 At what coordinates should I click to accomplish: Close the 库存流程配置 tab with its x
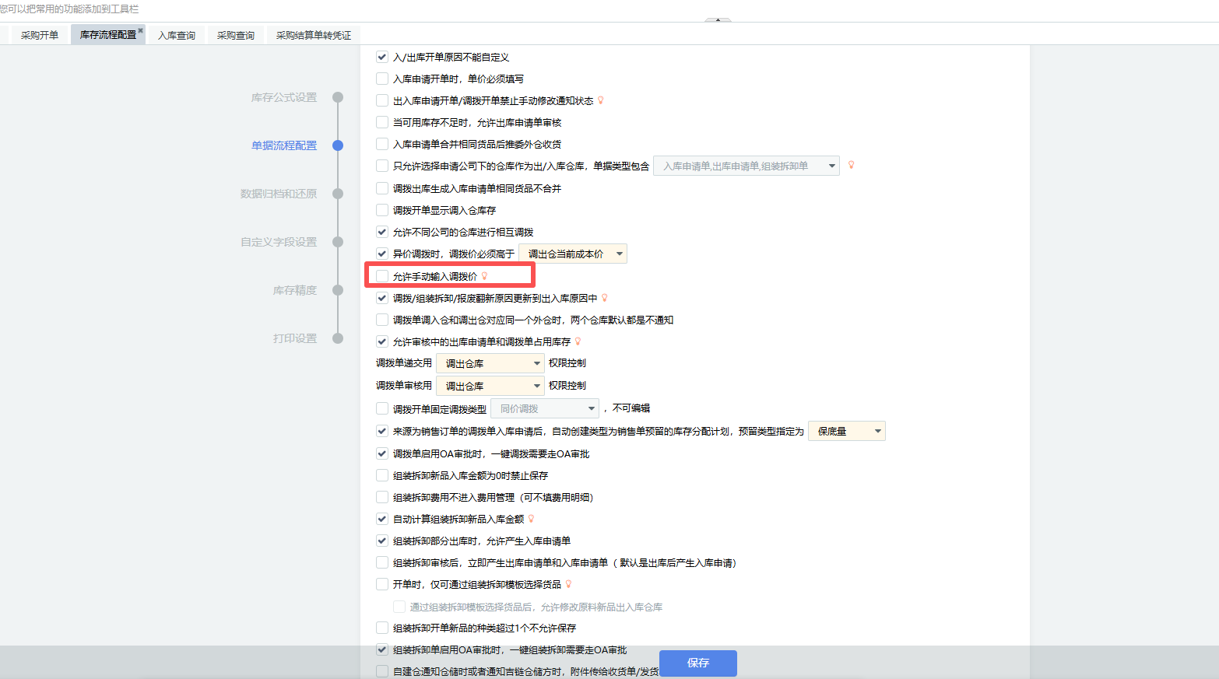coord(141,30)
